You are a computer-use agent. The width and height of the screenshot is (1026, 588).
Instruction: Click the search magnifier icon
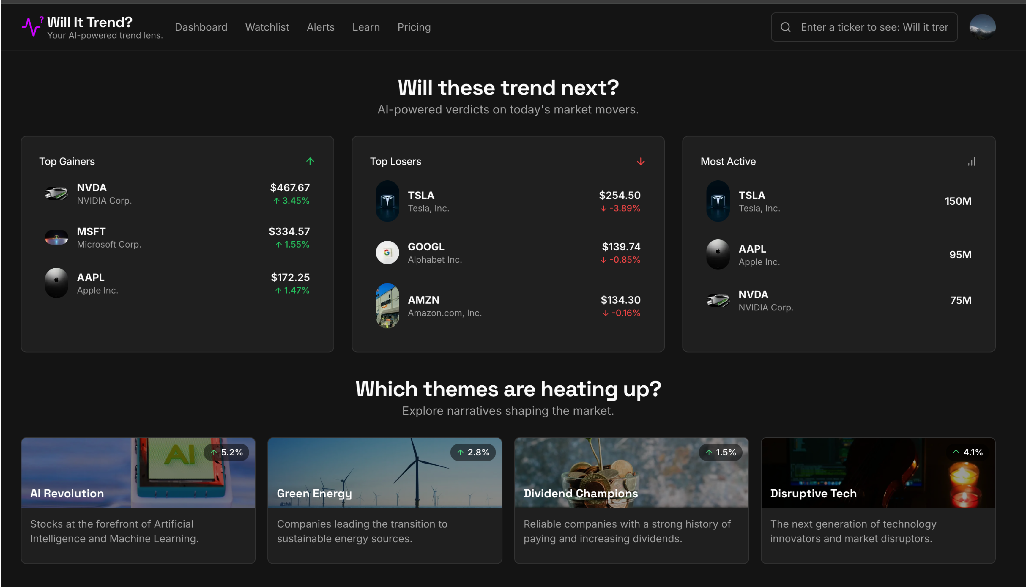click(x=785, y=27)
